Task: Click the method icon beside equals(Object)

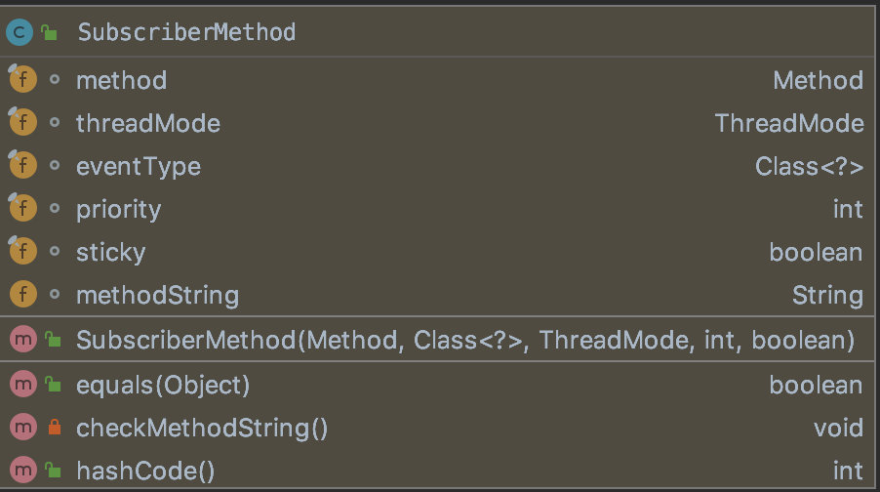Action: coord(21,386)
